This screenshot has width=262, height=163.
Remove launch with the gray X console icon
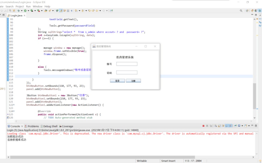coord(207,126)
